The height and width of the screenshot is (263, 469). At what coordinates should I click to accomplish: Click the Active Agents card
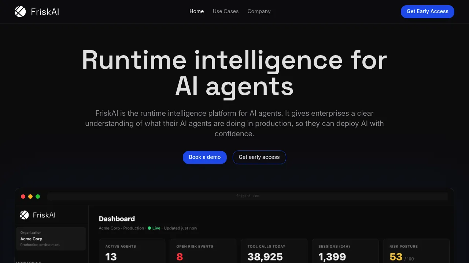pyautogui.click(x=132, y=251)
